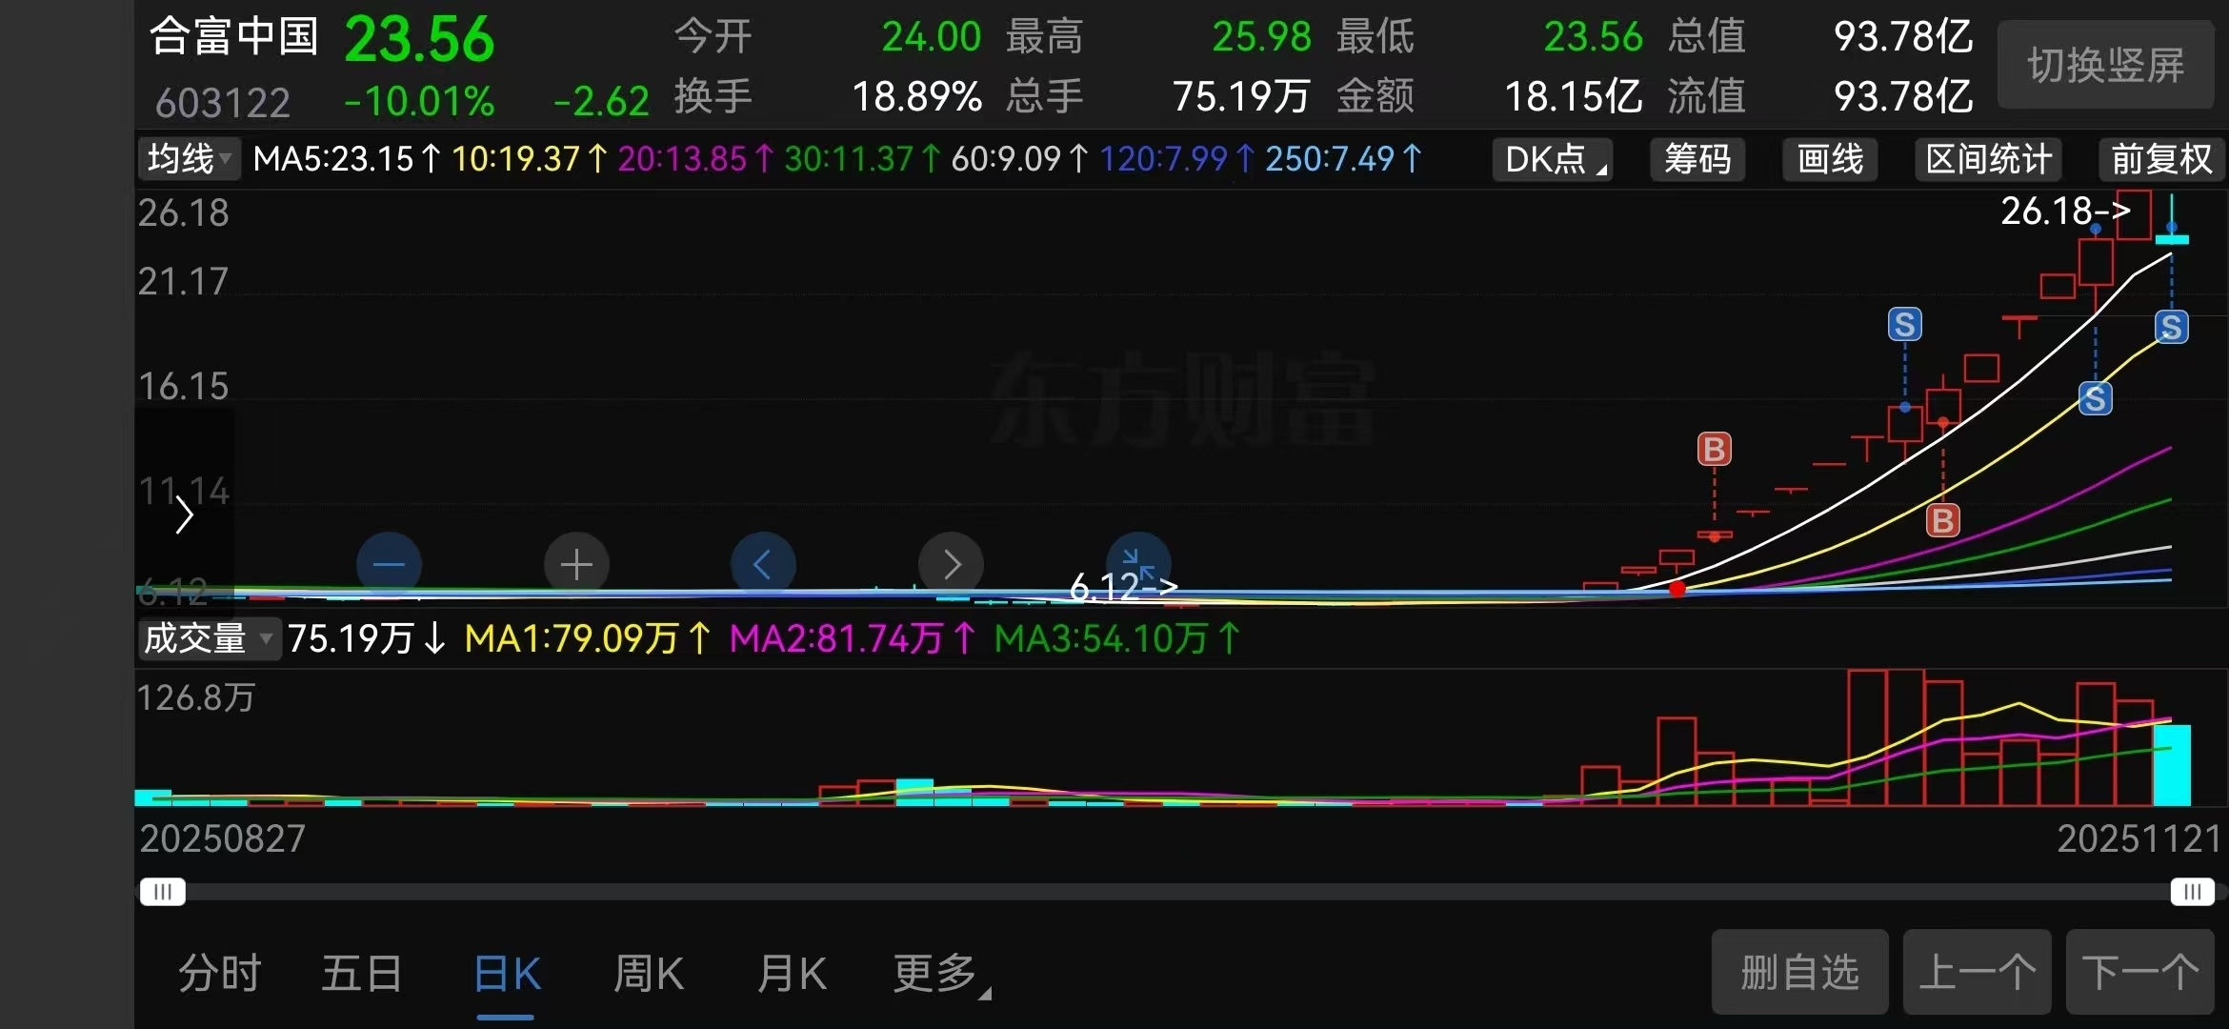Click the topmost S sell marker
This screenshot has height=1029, width=2229.
(x=1904, y=325)
